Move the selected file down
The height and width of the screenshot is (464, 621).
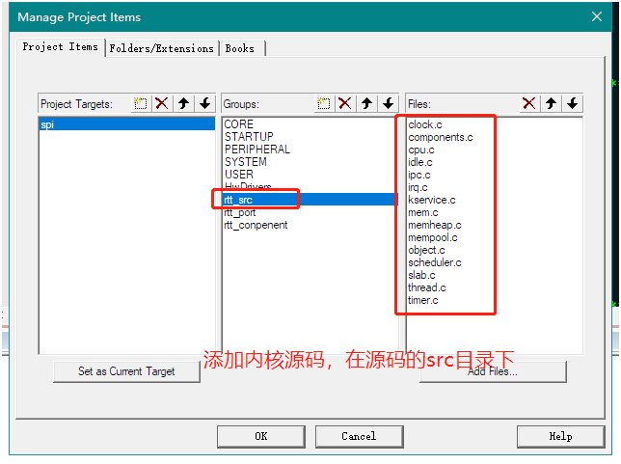pyautogui.click(x=572, y=104)
